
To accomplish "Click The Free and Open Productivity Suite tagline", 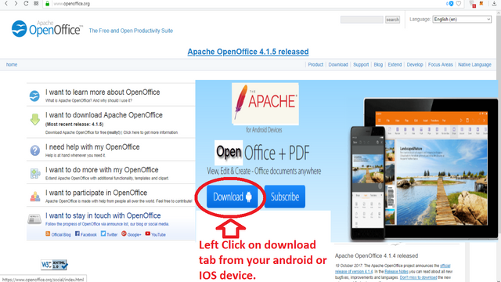I will tap(131, 31).
